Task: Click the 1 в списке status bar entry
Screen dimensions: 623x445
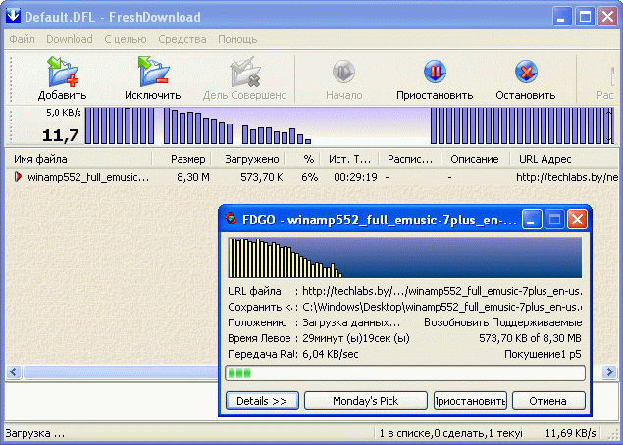Action: coord(449,433)
